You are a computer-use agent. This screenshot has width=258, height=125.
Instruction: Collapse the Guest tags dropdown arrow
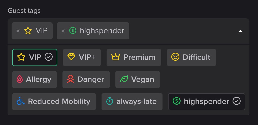[x=240, y=31]
